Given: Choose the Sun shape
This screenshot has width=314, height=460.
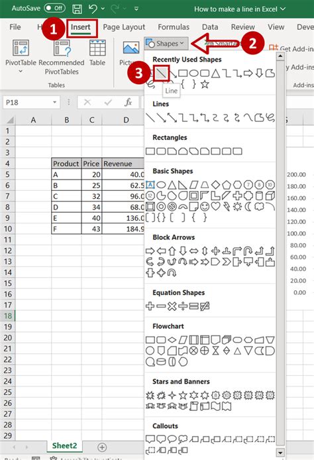Looking at the screenshot, I should 237,207.
